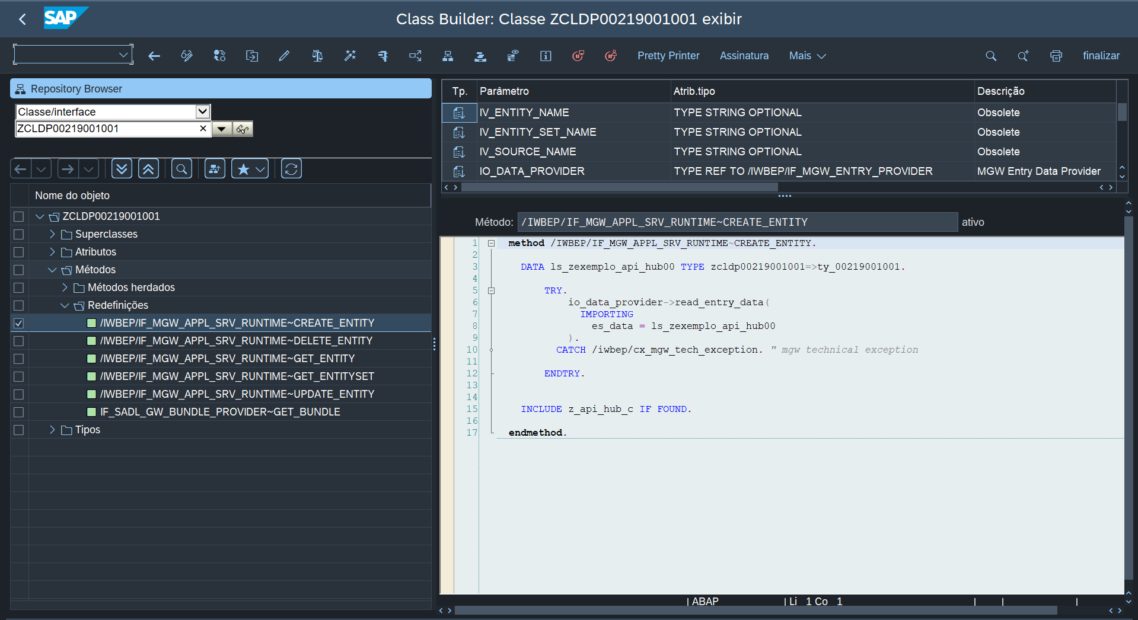Click the information icon in toolbar
Screen dimensions: 1138x620
[x=546, y=56]
